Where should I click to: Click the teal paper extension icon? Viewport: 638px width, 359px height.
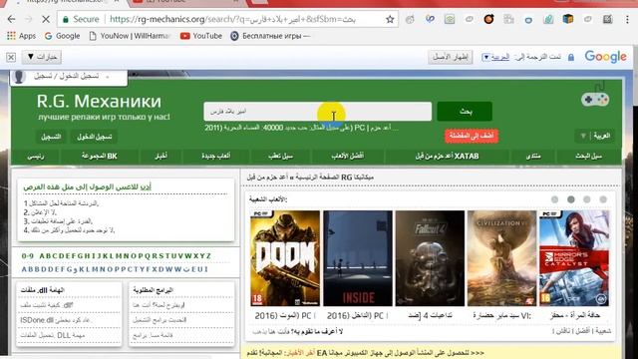pos(548,19)
